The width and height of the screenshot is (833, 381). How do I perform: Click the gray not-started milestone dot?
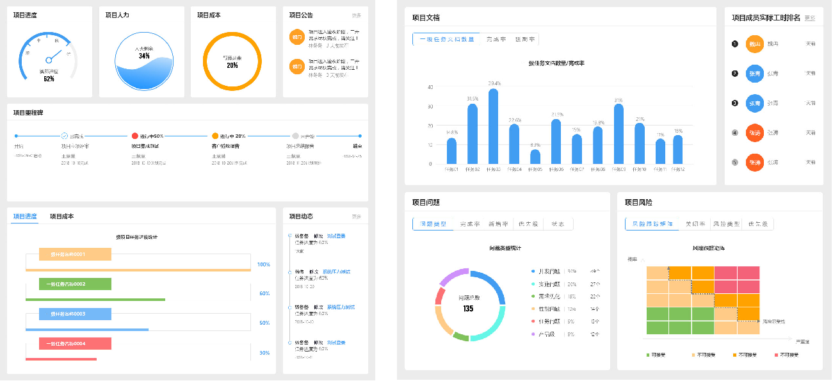pyautogui.click(x=295, y=136)
